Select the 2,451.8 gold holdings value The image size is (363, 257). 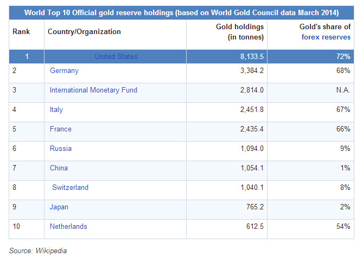point(252,109)
